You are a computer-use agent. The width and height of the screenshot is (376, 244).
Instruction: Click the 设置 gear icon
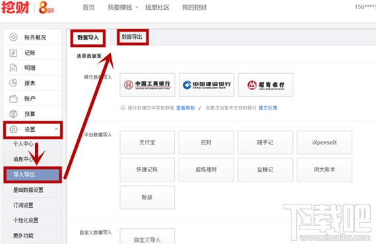coord(13,129)
